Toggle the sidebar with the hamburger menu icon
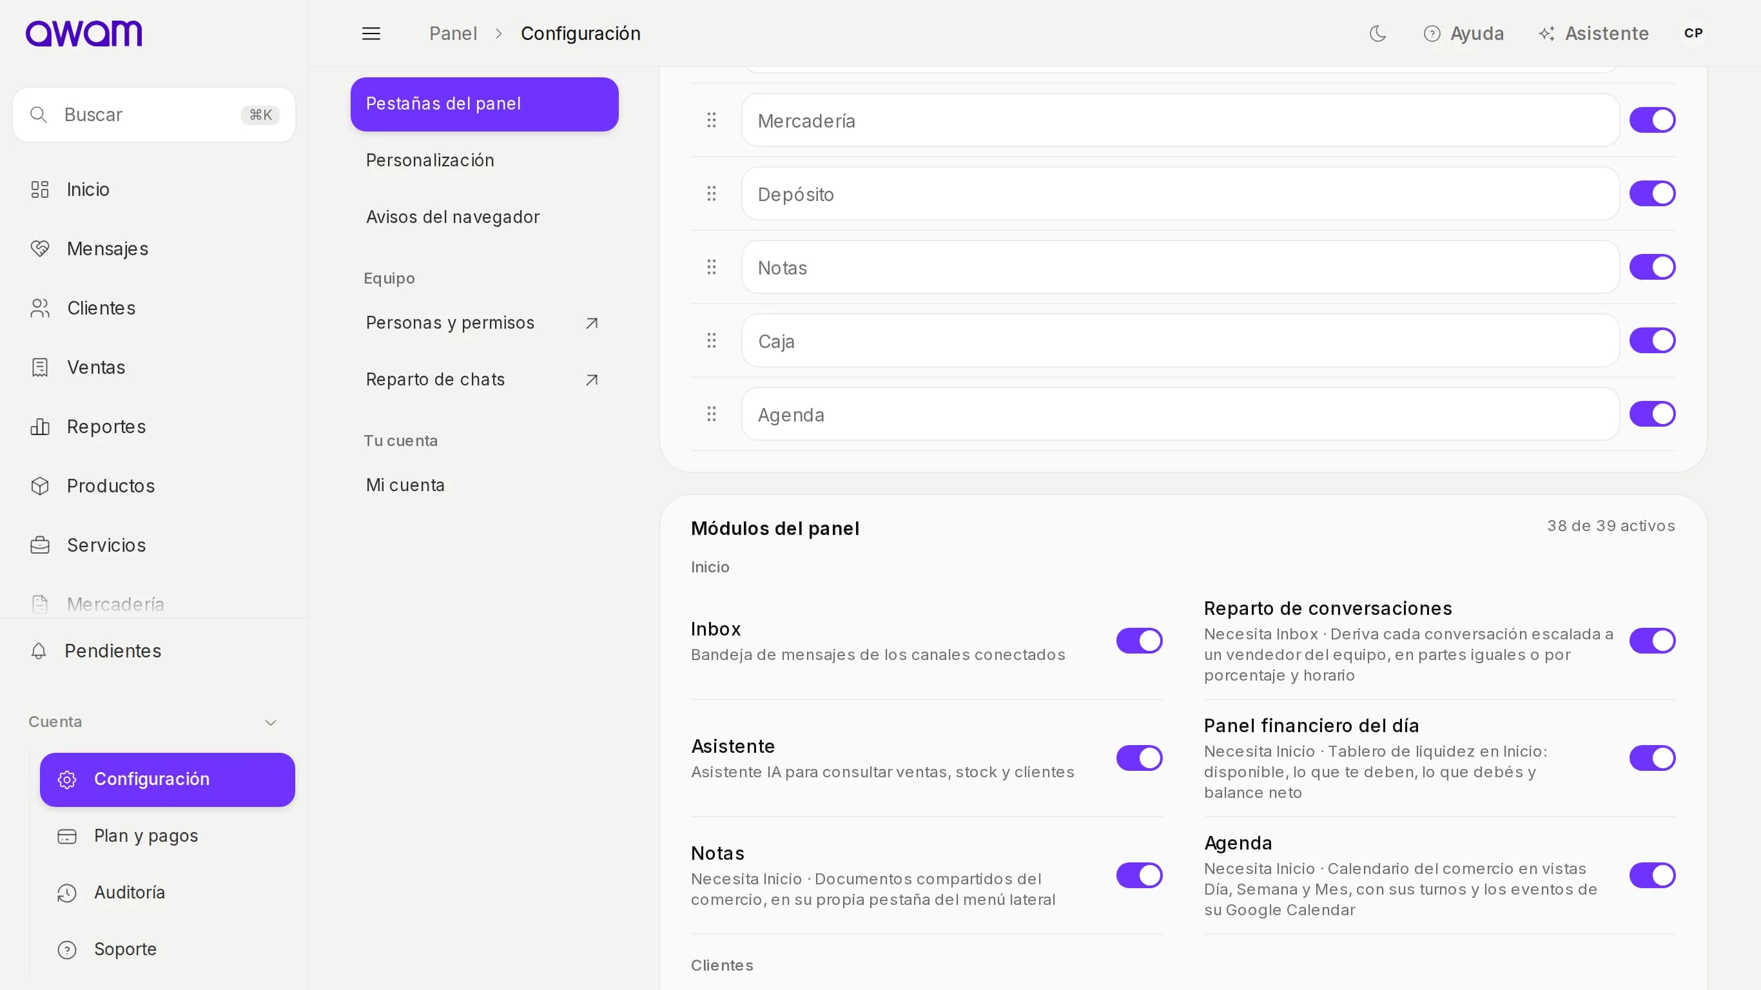 coord(371,34)
